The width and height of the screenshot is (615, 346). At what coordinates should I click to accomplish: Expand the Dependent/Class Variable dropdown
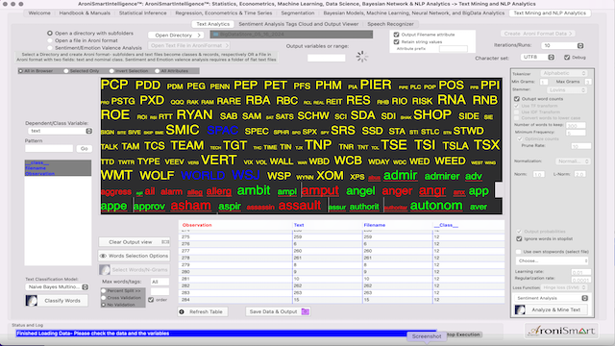tap(89, 131)
